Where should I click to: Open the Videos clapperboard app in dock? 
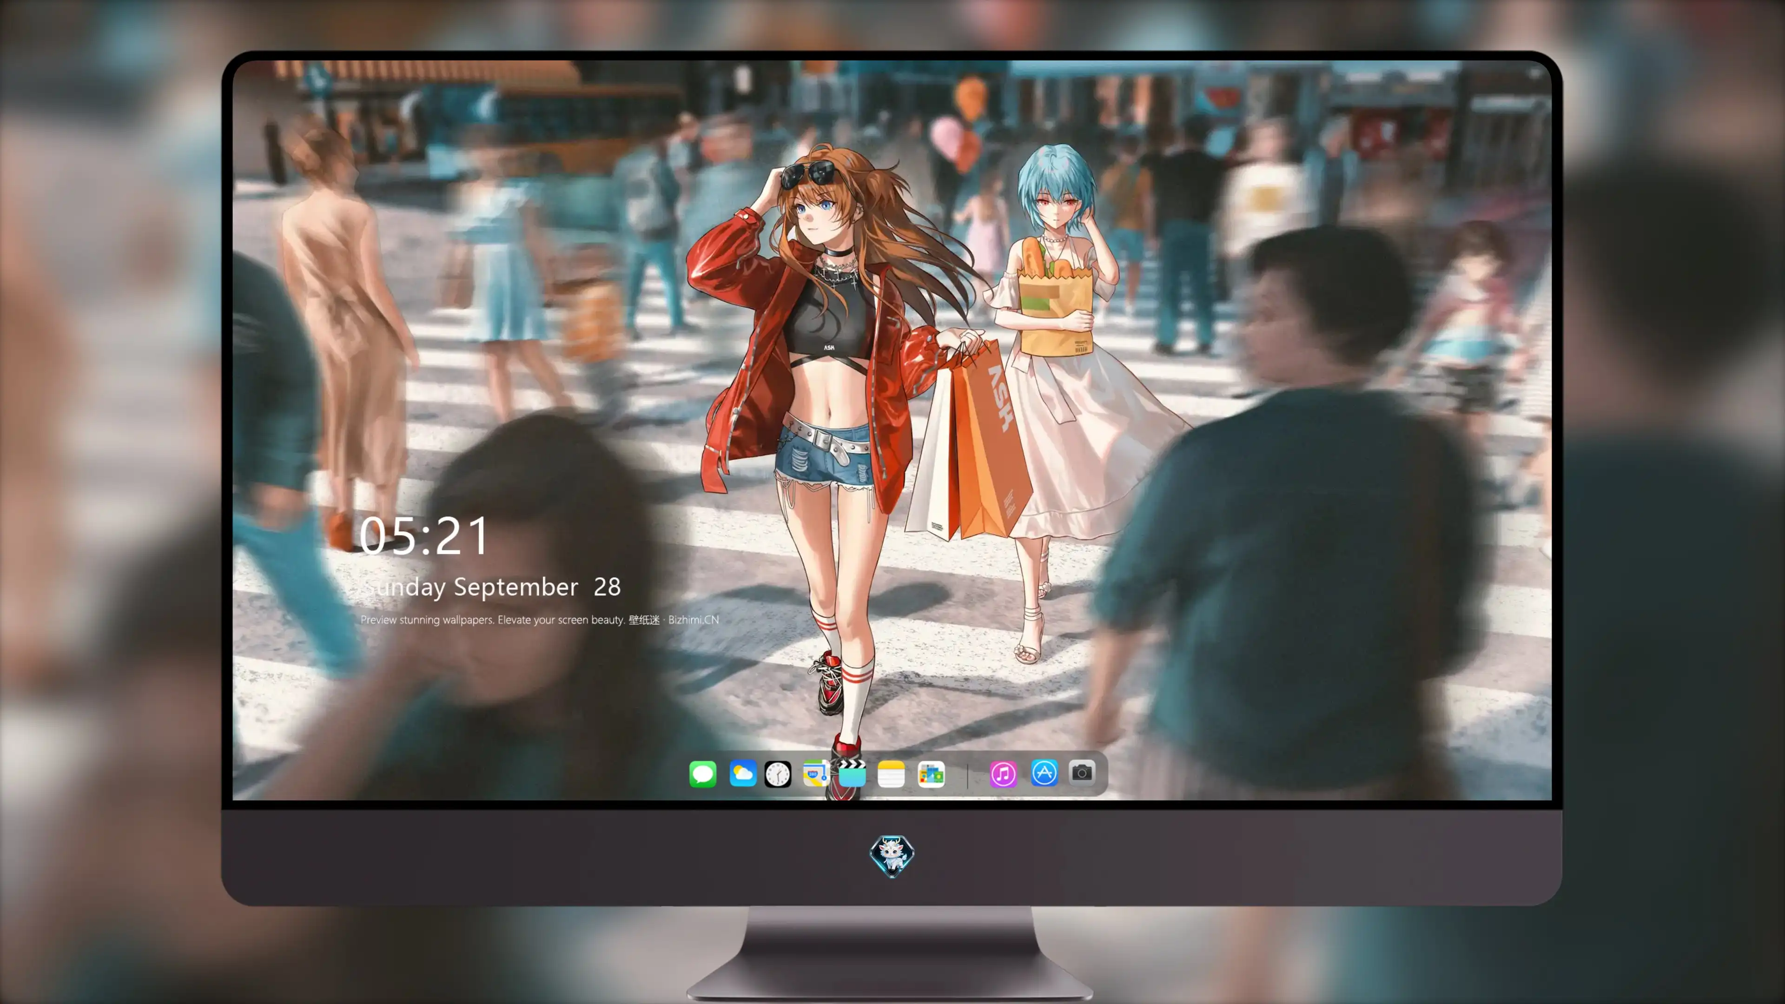853,773
